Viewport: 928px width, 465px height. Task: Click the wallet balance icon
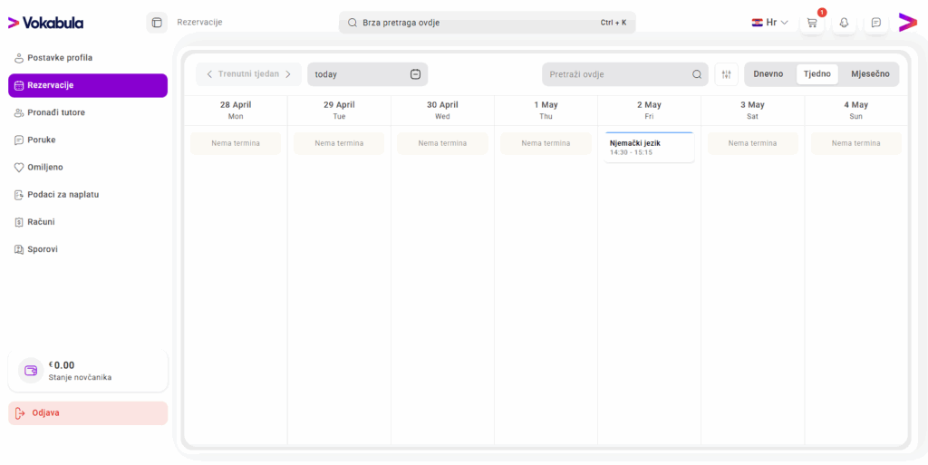coord(31,371)
